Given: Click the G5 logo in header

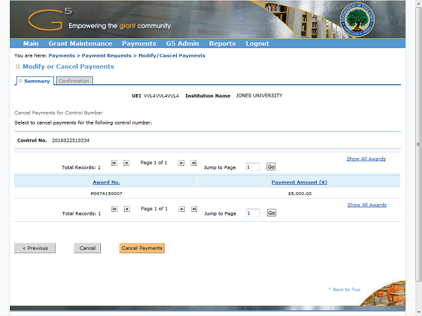Looking at the screenshot, I should (50, 19).
